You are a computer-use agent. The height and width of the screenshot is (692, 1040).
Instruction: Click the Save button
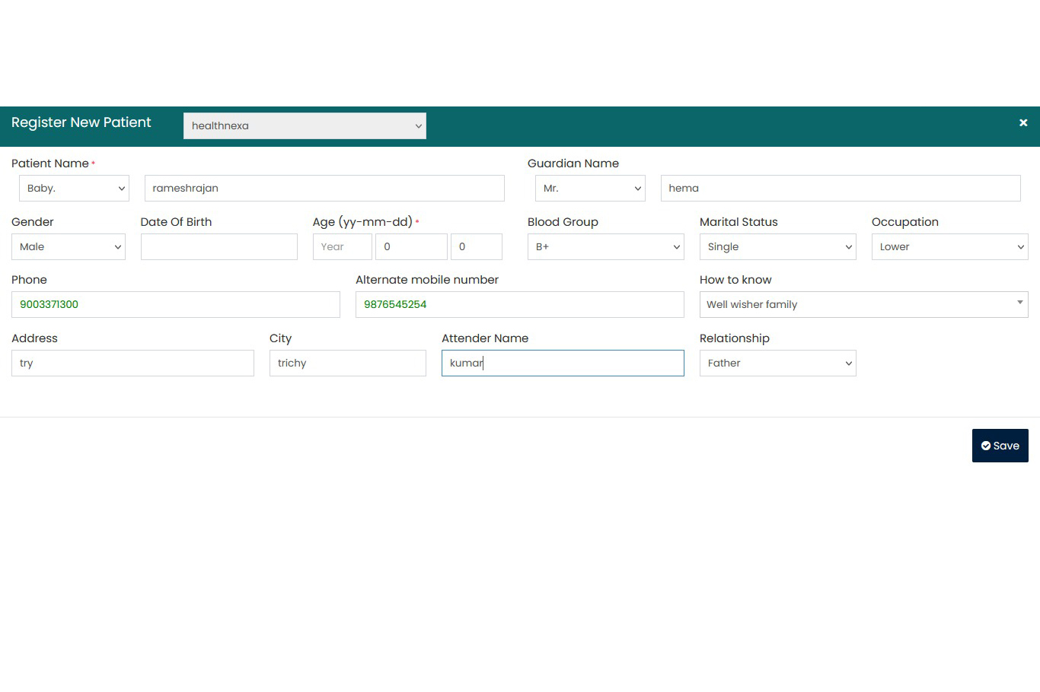pyautogui.click(x=1000, y=446)
